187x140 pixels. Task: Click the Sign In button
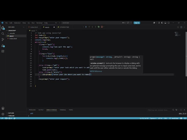point(137,23)
